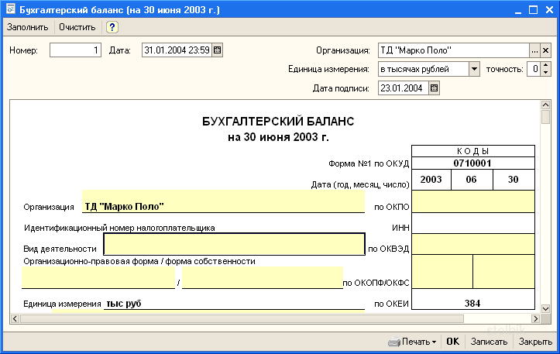The width and height of the screenshot is (560, 354).
Task: Close the window with title bar X
Action: click(x=549, y=9)
